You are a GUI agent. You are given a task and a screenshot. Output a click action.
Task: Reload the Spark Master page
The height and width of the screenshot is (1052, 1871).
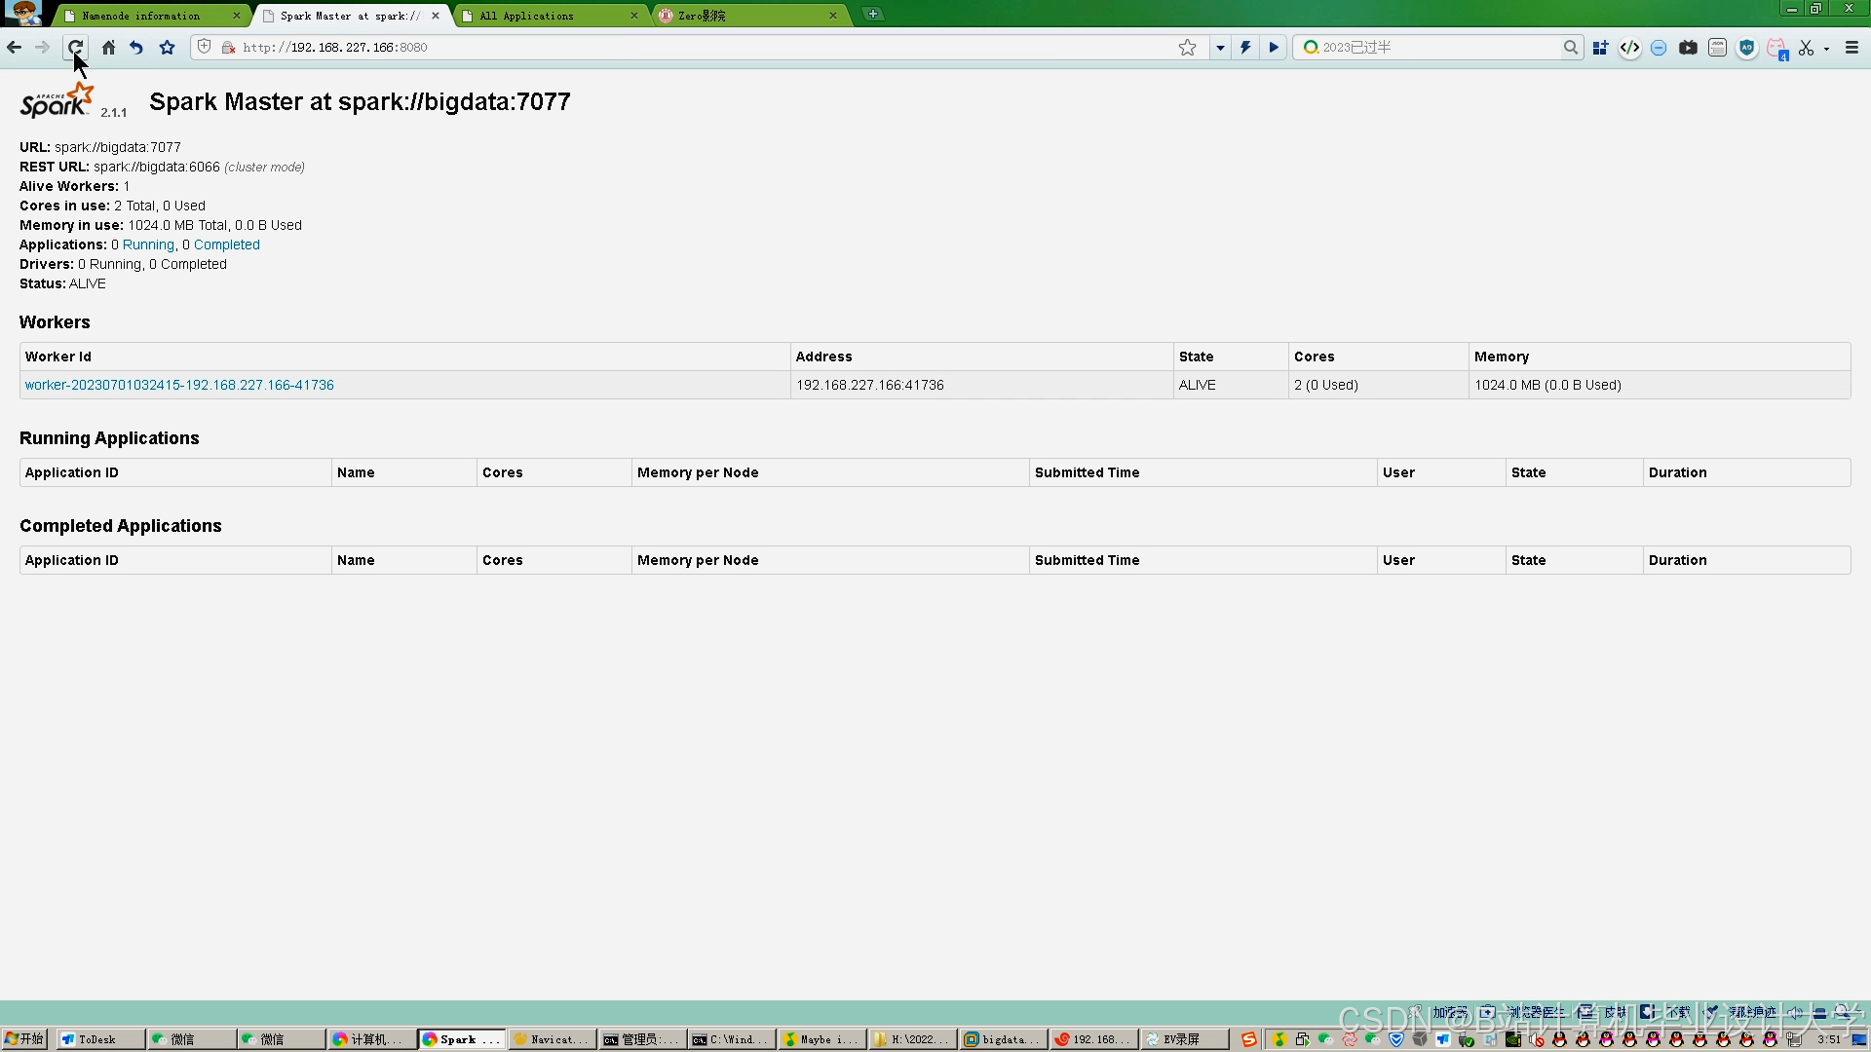75,48
